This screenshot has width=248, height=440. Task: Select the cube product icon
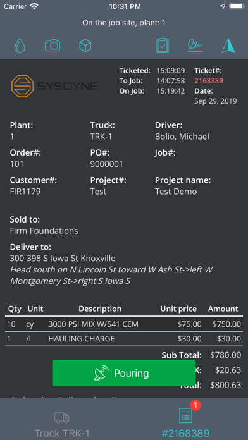[85, 46]
